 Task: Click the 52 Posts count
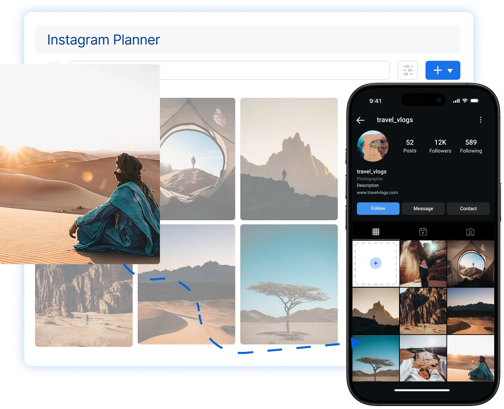click(410, 146)
